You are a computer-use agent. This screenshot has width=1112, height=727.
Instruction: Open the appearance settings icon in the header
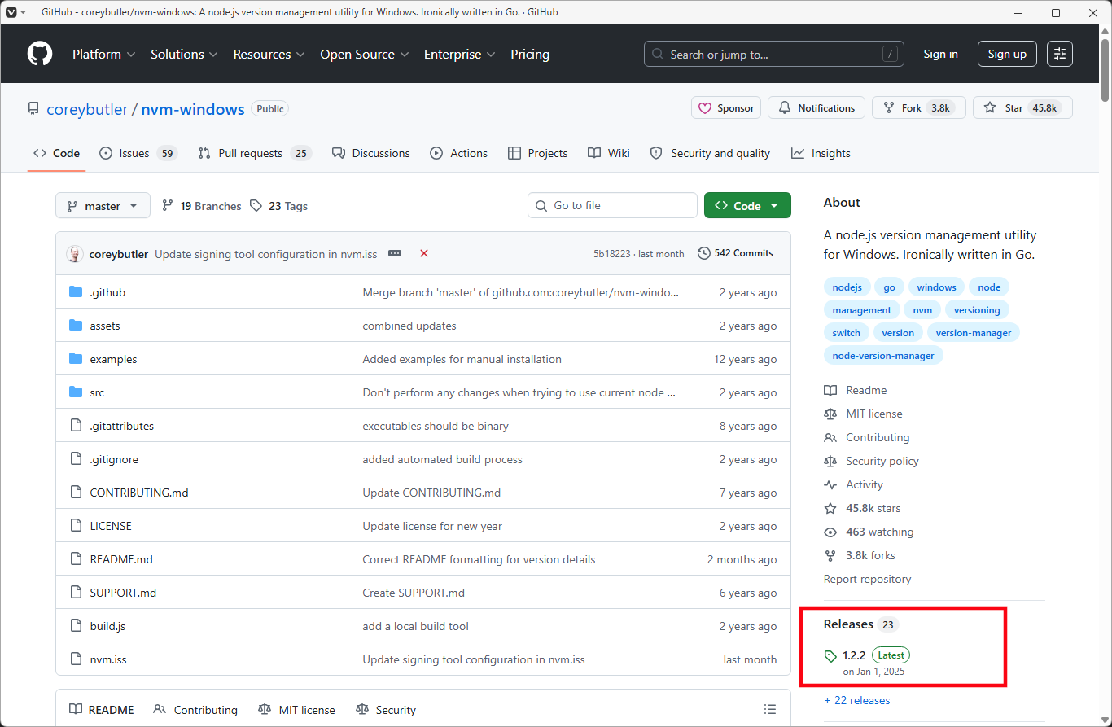coord(1059,54)
